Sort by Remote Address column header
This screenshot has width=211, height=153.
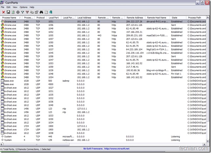pyautogui.click(x=135, y=18)
